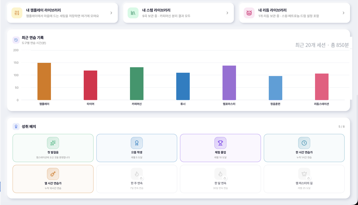Select the light blue 청음훈련 bar
358x205 pixels.
[x=275, y=88]
